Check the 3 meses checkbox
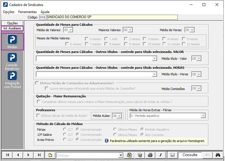 [x=145, y=39]
